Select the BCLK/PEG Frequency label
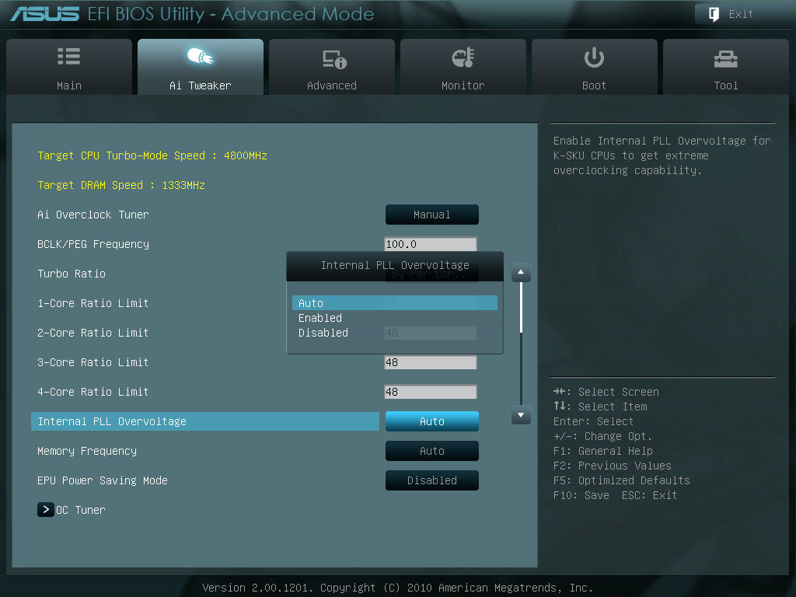 (x=93, y=244)
